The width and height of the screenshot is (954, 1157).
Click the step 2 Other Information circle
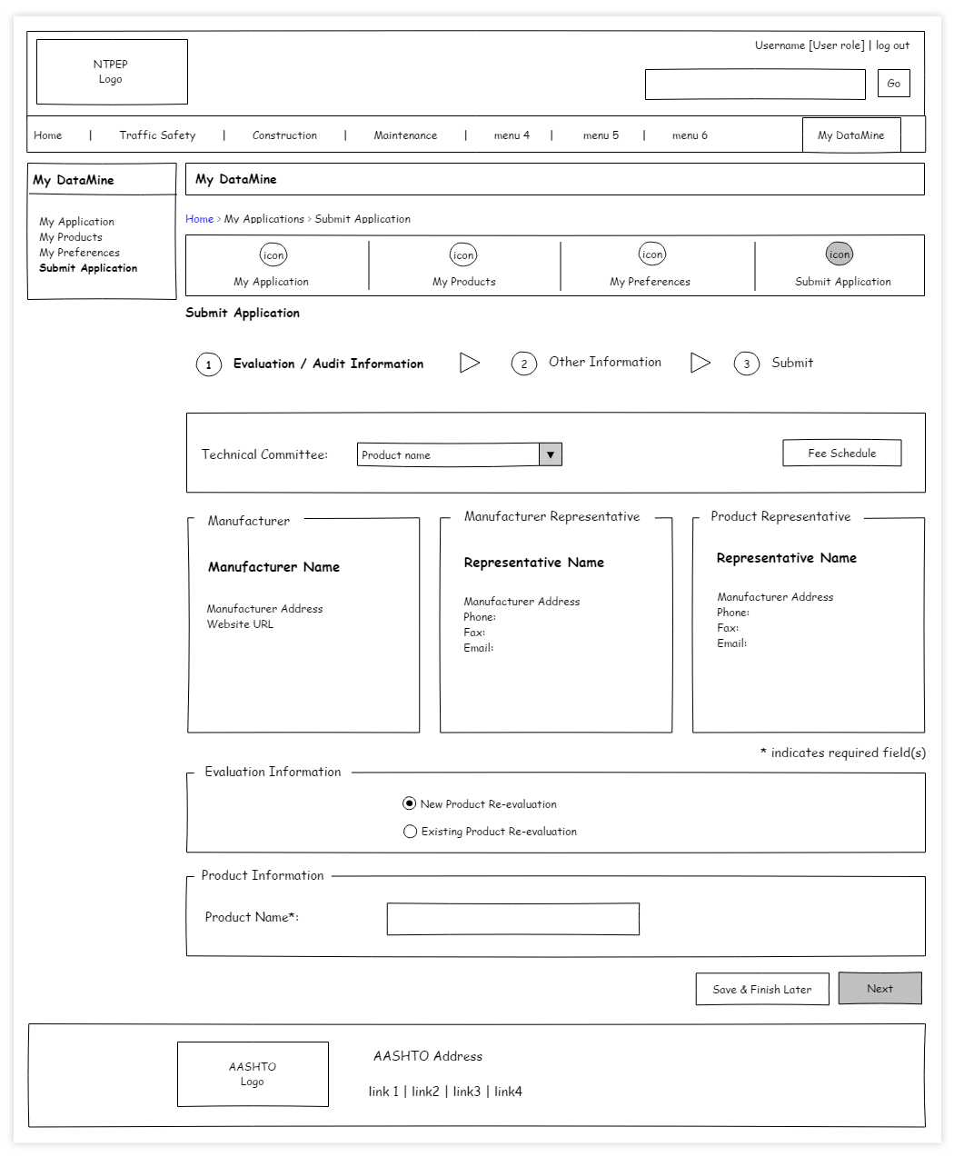[x=524, y=364]
